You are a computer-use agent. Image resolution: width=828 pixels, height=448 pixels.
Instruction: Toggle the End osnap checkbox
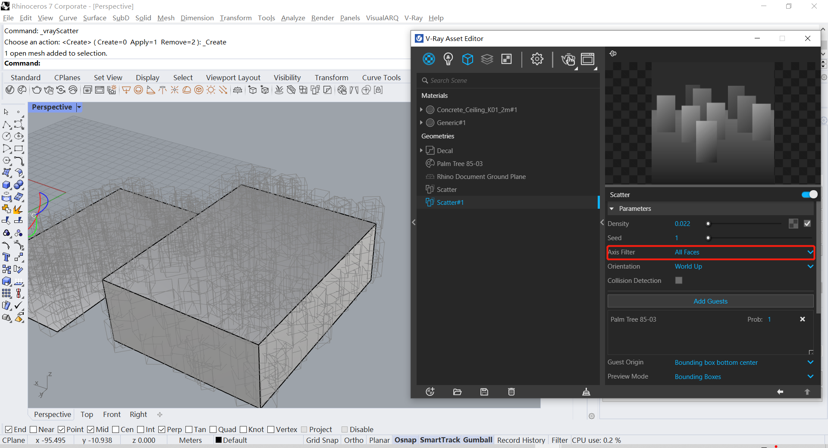(x=9, y=429)
